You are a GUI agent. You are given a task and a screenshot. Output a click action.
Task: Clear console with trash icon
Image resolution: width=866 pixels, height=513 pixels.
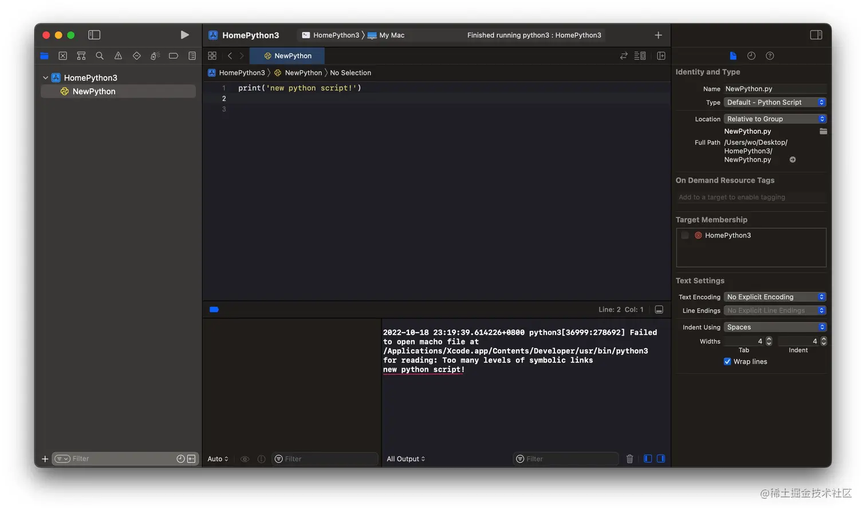(629, 459)
